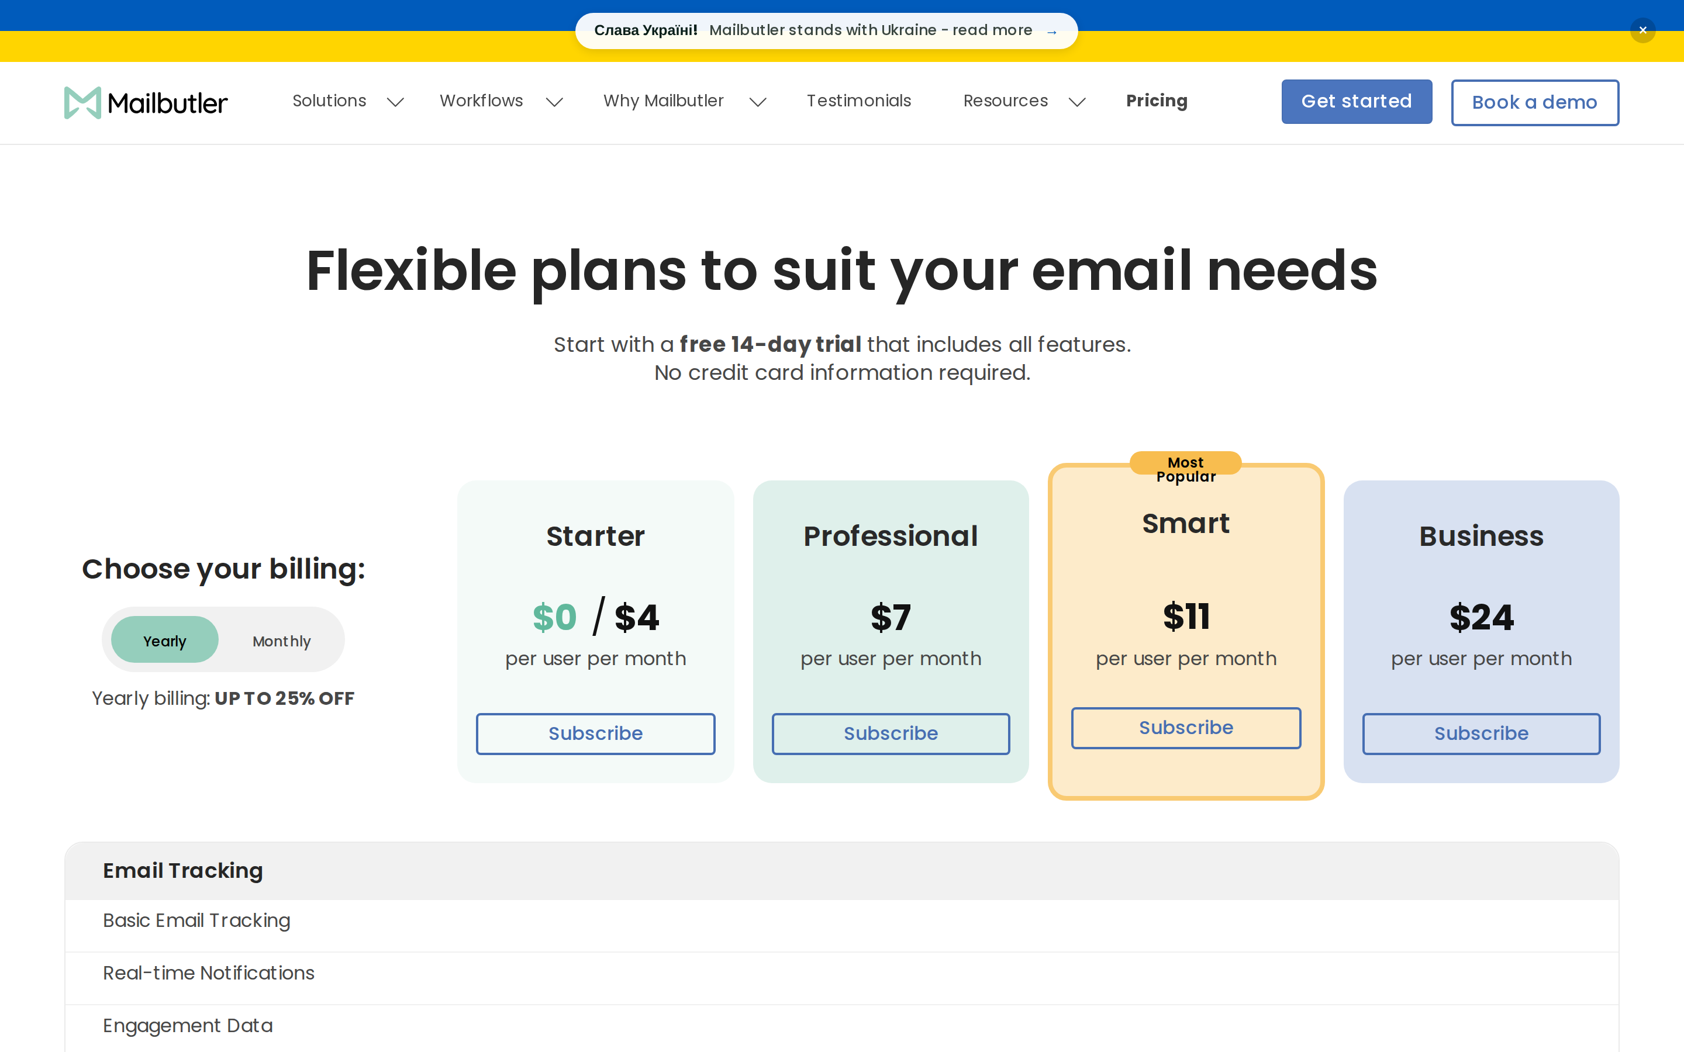Viewport: 1684px width, 1052px height.
Task: Close the Ukraine banner
Action: [1642, 30]
